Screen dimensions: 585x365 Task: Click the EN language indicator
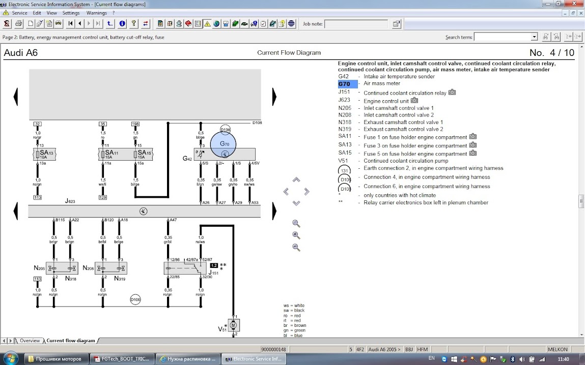click(x=432, y=358)
